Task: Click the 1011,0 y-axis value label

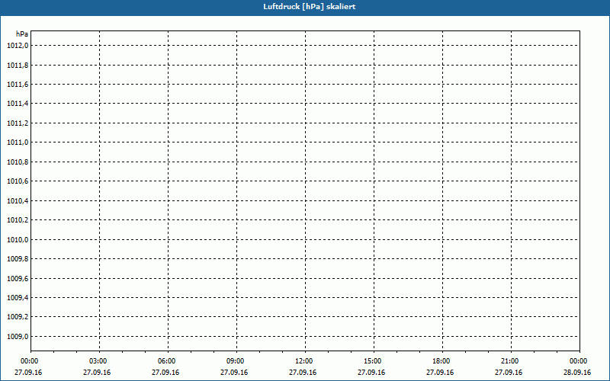Action: pyautogui.click(x=18, y=142)
